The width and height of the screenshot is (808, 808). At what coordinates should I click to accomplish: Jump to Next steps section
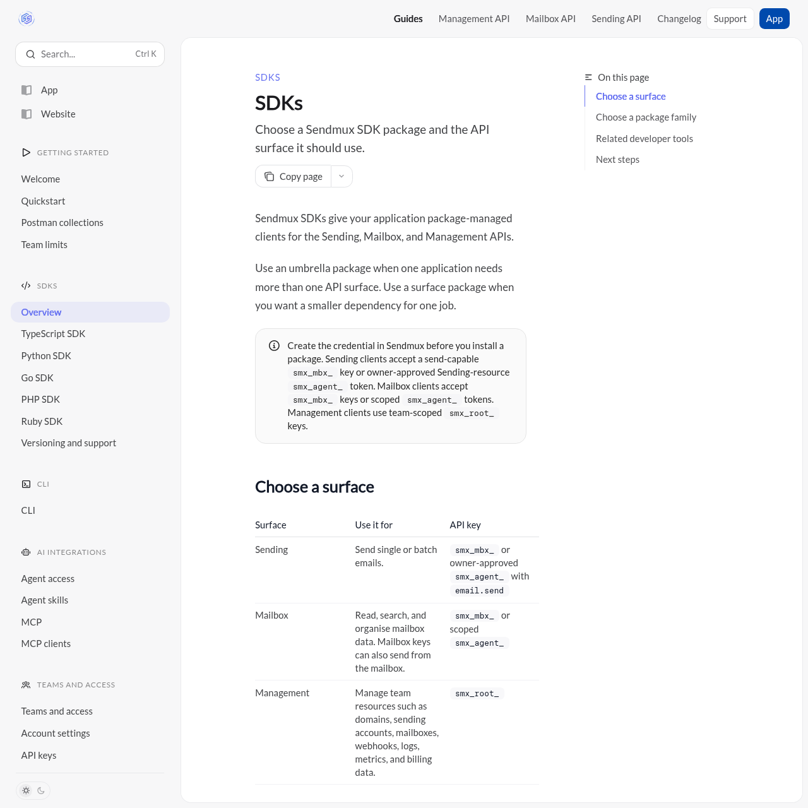pyautogui.click(x=617, y=159)
